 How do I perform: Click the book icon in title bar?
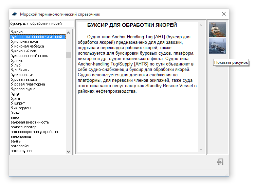click(14, 14)
